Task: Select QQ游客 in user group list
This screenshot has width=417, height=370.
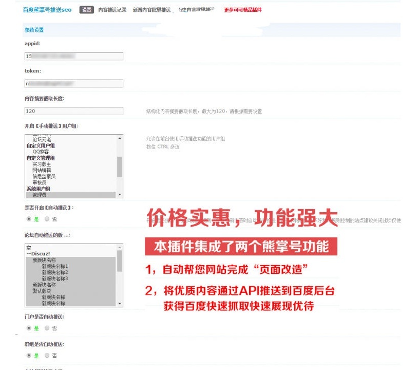Action: pos(41,152)
